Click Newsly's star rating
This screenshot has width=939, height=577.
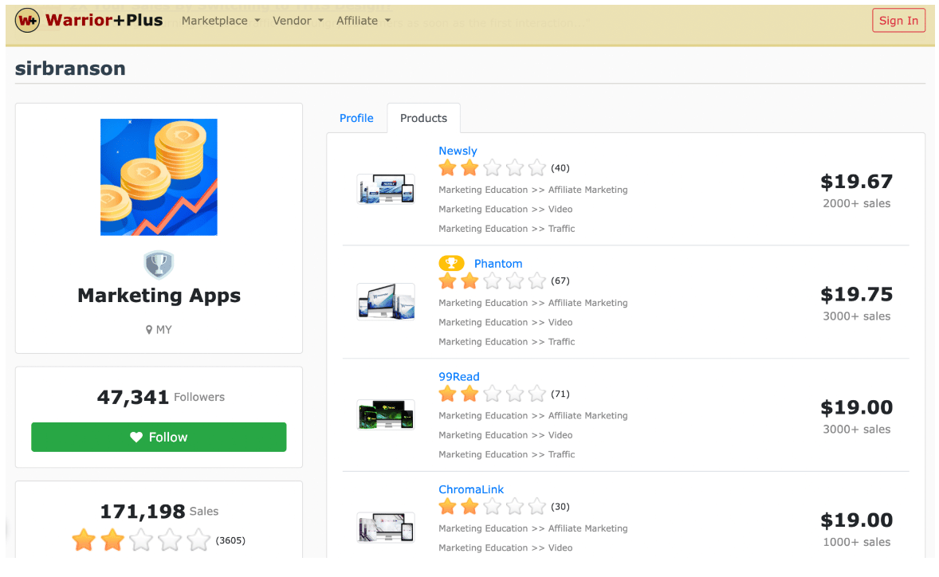point(493,168)
